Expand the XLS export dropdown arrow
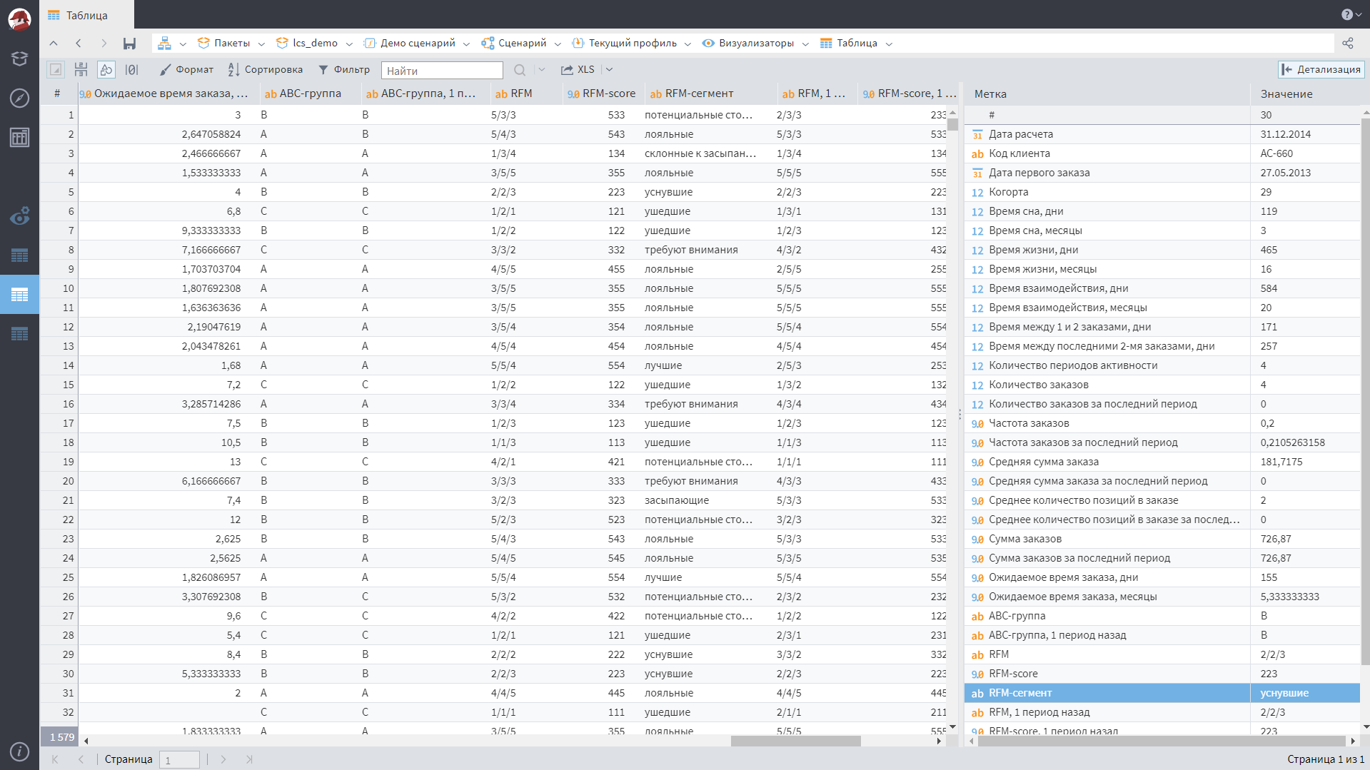The width and height of the screenshot is (1370, 770). 609,69
